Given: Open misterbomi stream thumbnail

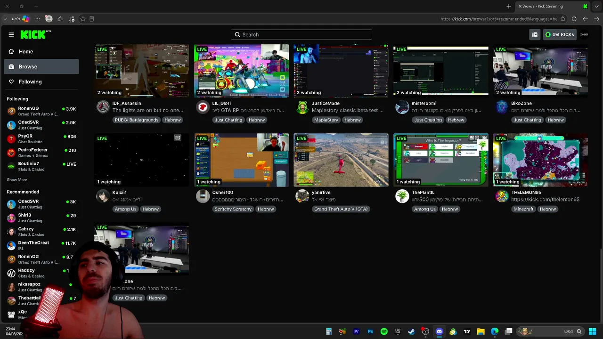Looking at the screenshot, I should coord(441,71).
